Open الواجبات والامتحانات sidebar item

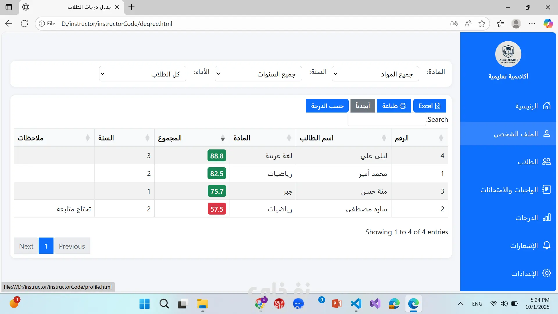click(x=515, y=190)
